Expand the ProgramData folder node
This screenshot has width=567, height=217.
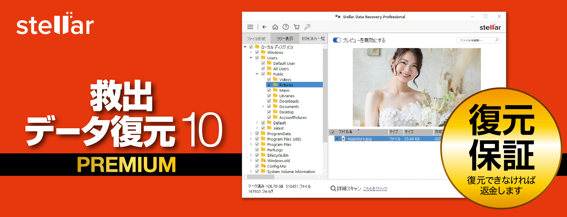point(251,133)
